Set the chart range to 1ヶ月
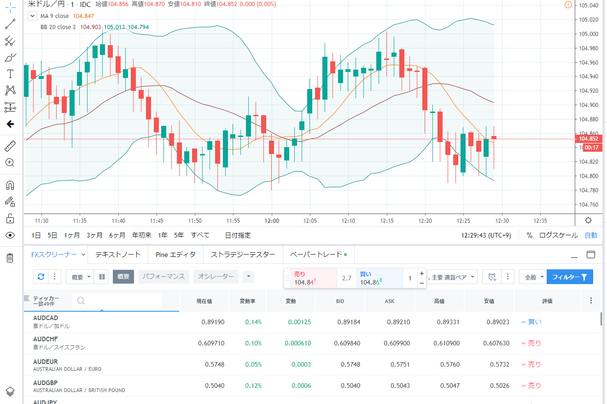 [x=71, y=235]
